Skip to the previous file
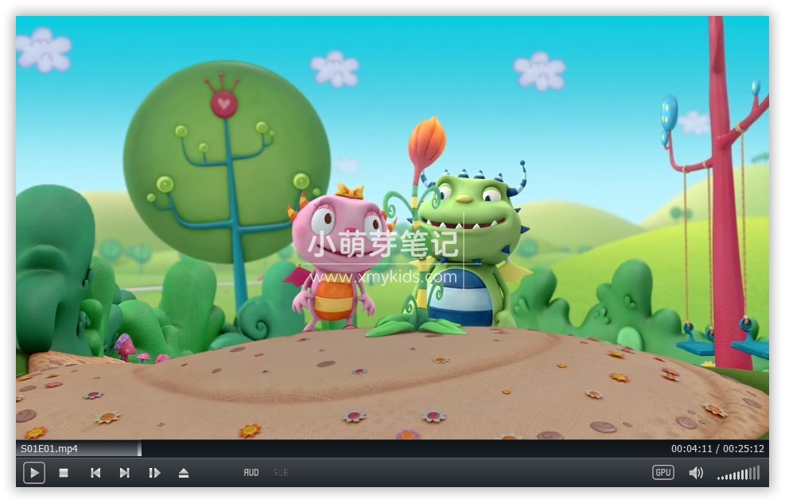Viewport: 785px width, 503px height. point(95,472)
